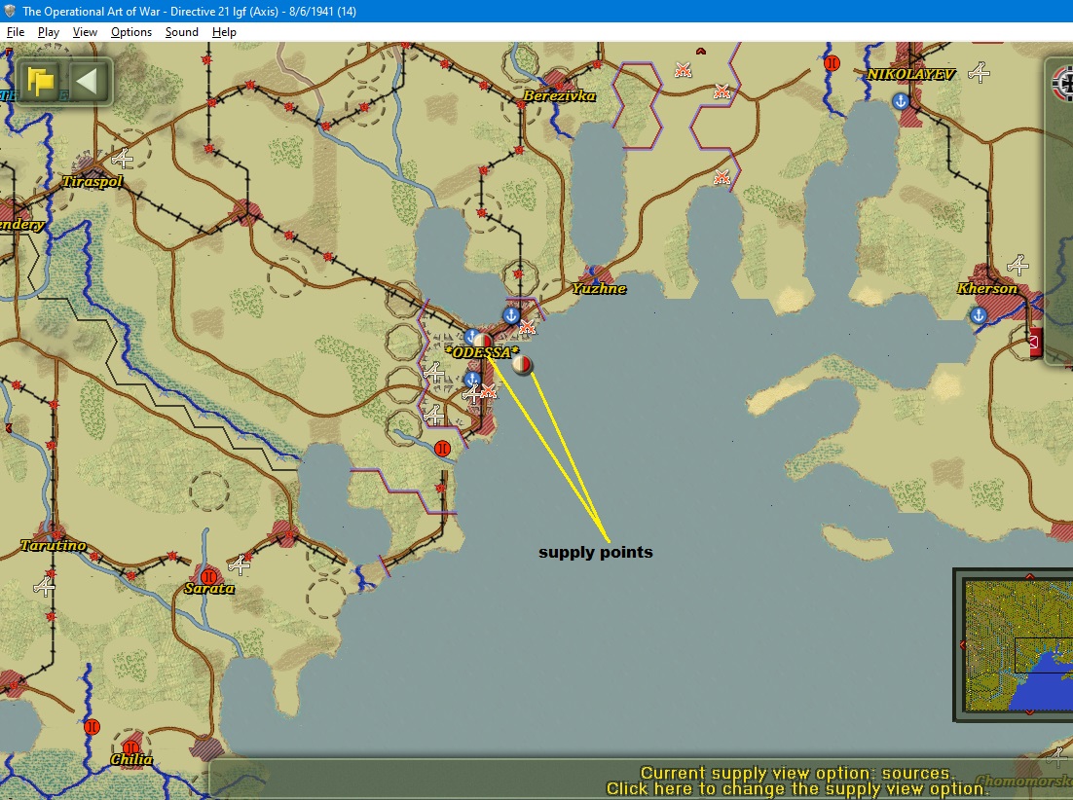Click the *ODESSA* city label
Image resolution: width=1073 pixels, height=800 pixels.
tap(482, 353)
